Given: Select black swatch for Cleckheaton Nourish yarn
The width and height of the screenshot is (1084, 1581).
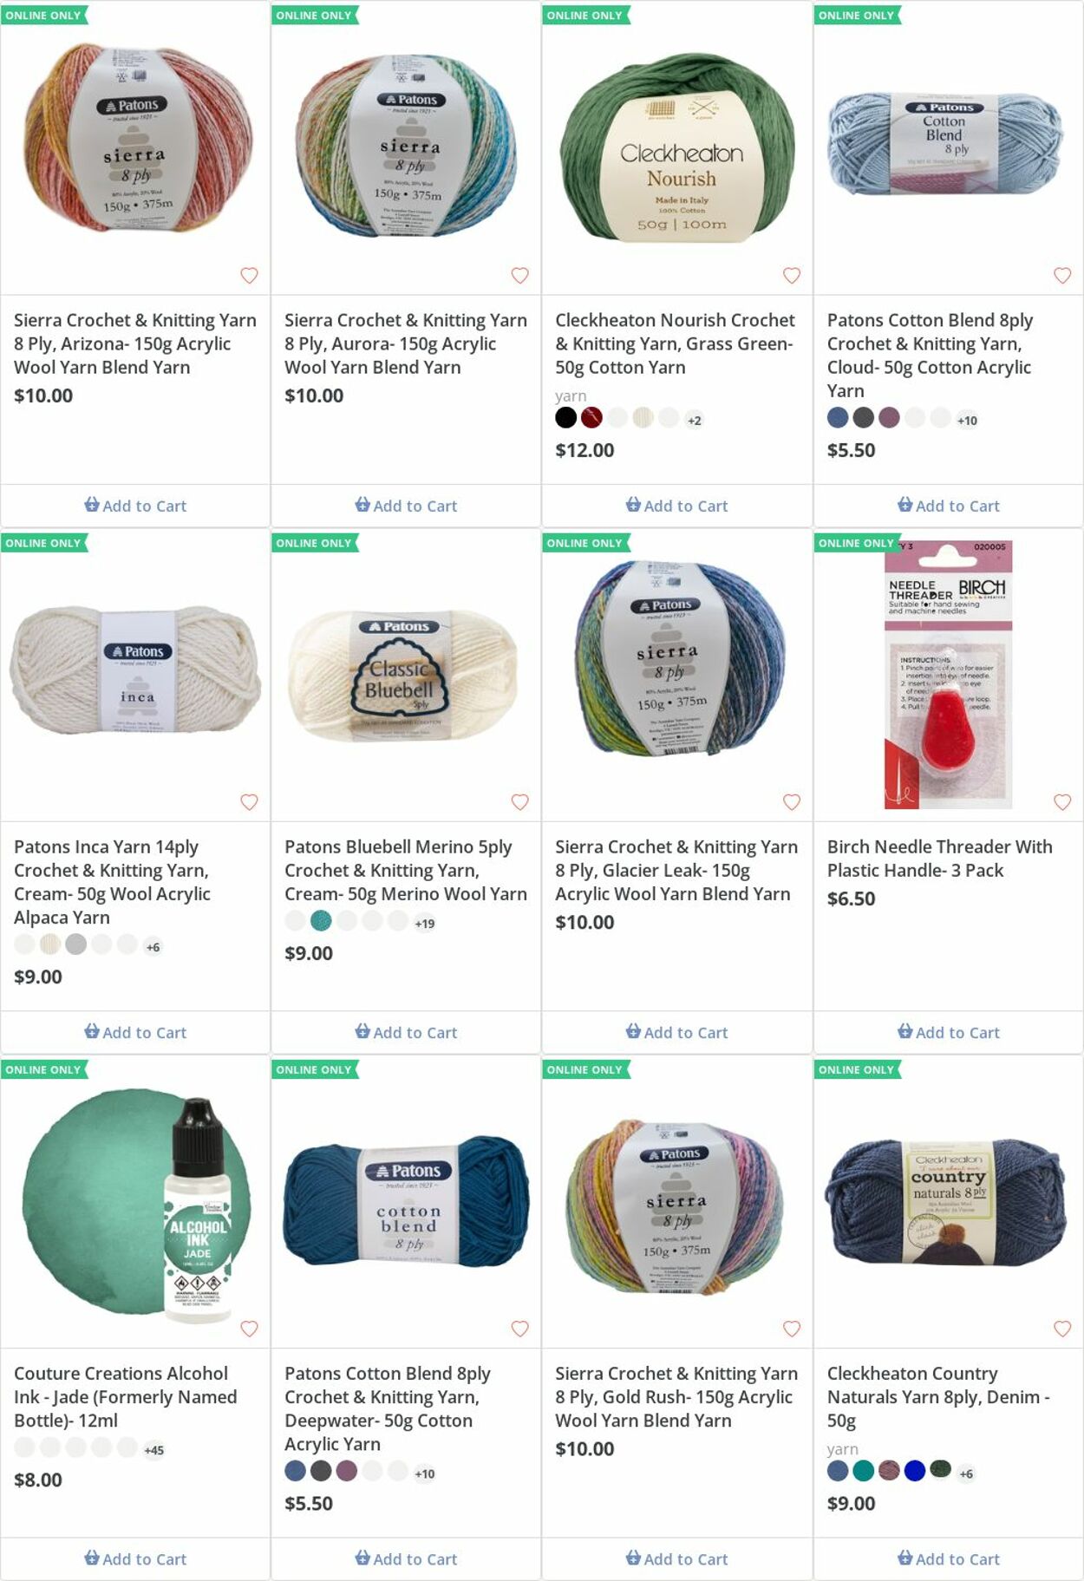Looking at the screenshot, I should [x=565, y=418].
